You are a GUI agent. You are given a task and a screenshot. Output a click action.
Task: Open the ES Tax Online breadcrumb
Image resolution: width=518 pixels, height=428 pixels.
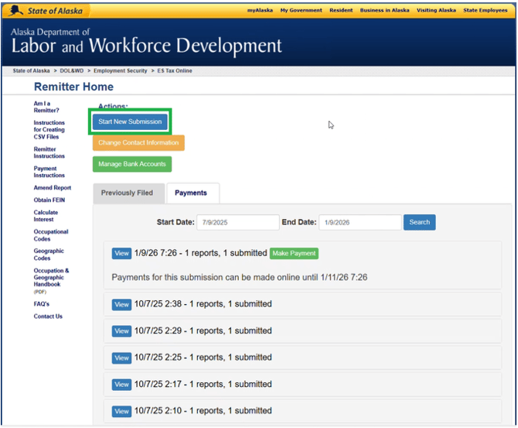coord(175,70)
